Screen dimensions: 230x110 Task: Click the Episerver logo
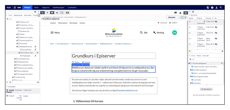click(x=9, y=7)
